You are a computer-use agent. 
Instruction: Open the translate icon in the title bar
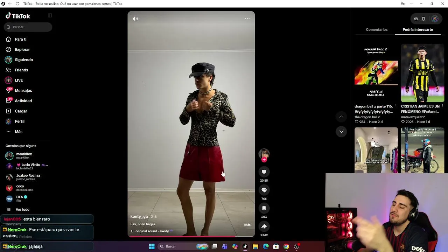[403, 4]
